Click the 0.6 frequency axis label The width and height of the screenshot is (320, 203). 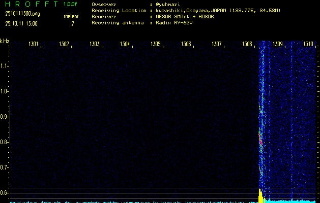point(5,193)
